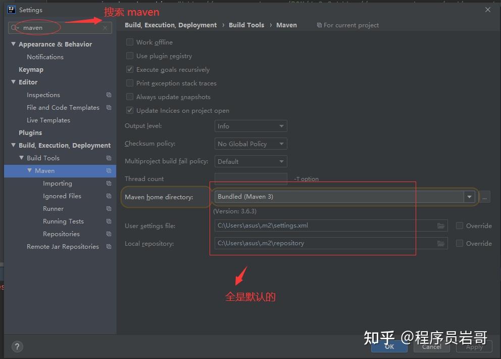This screenshot has height=359, width=501.
Task: Click the Apply button
Action: point(474,346)
